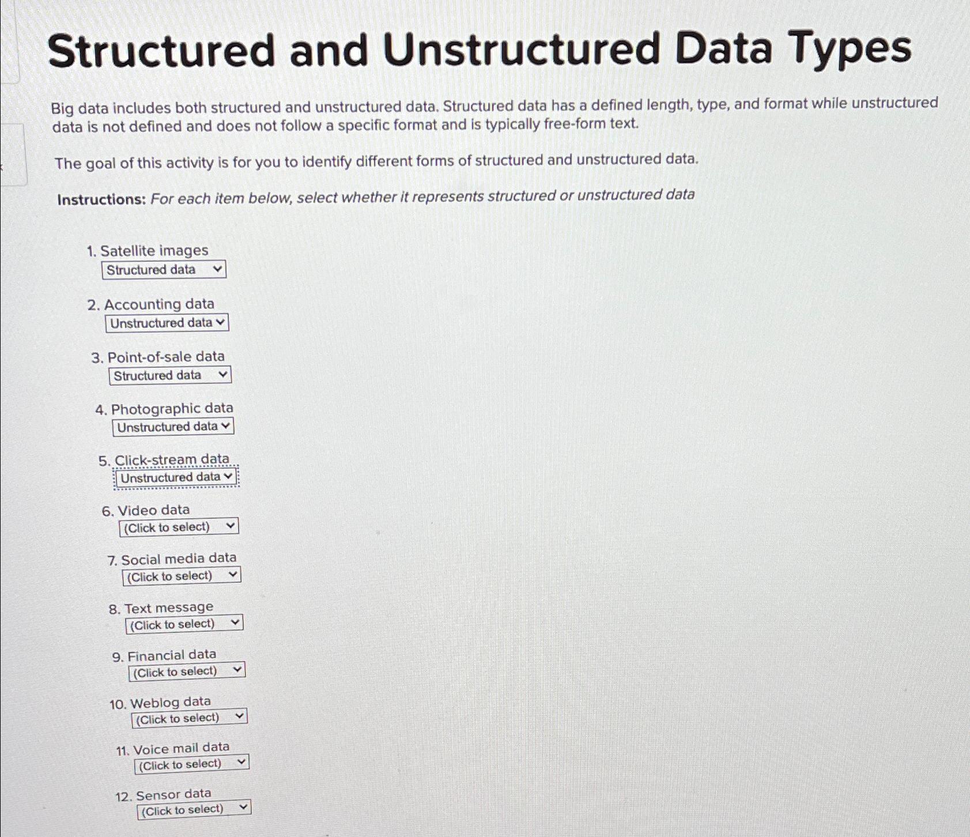The height and width of the screenshot is (837, 970).
Task: Open the Voice mail data dropdown
Action: click(x=192, y=762)
